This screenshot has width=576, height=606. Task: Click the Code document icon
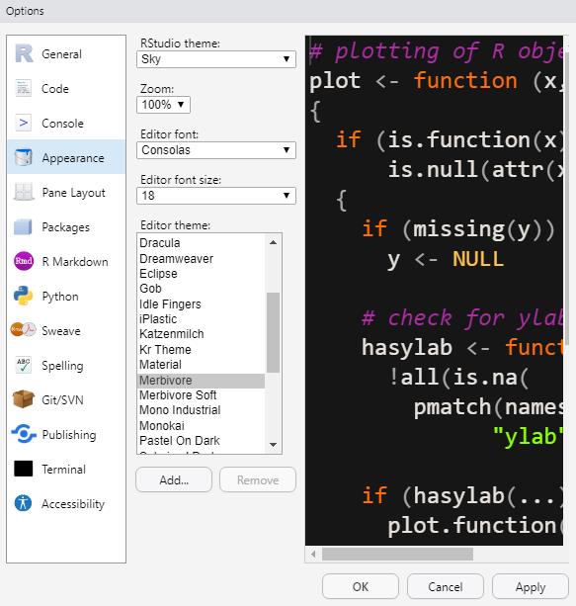(24, 89)
